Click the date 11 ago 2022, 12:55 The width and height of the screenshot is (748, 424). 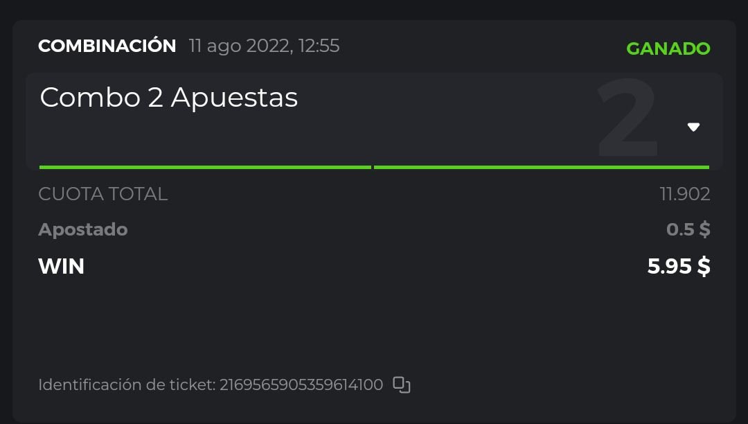coord(264,46)
